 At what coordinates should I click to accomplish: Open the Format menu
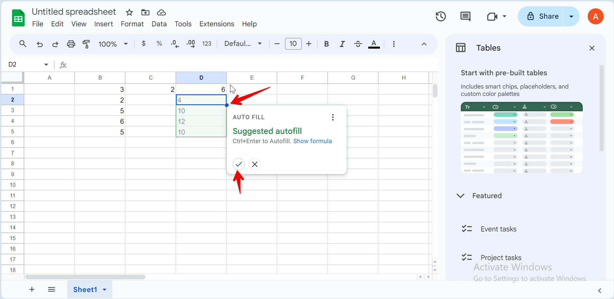[x=132, y=24]
